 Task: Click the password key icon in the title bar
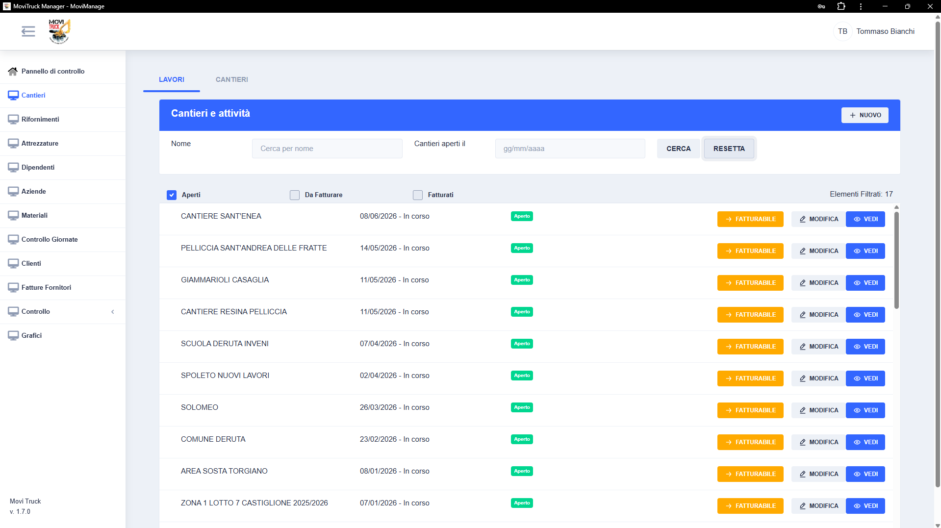pyautogui.click(x=821, y=6)
